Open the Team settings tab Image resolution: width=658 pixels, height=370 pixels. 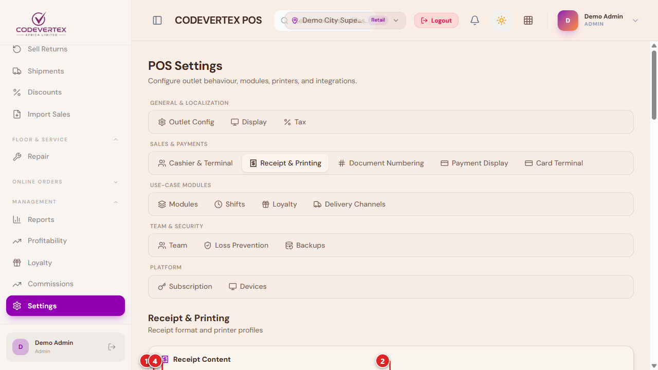(x=173, y=245)
